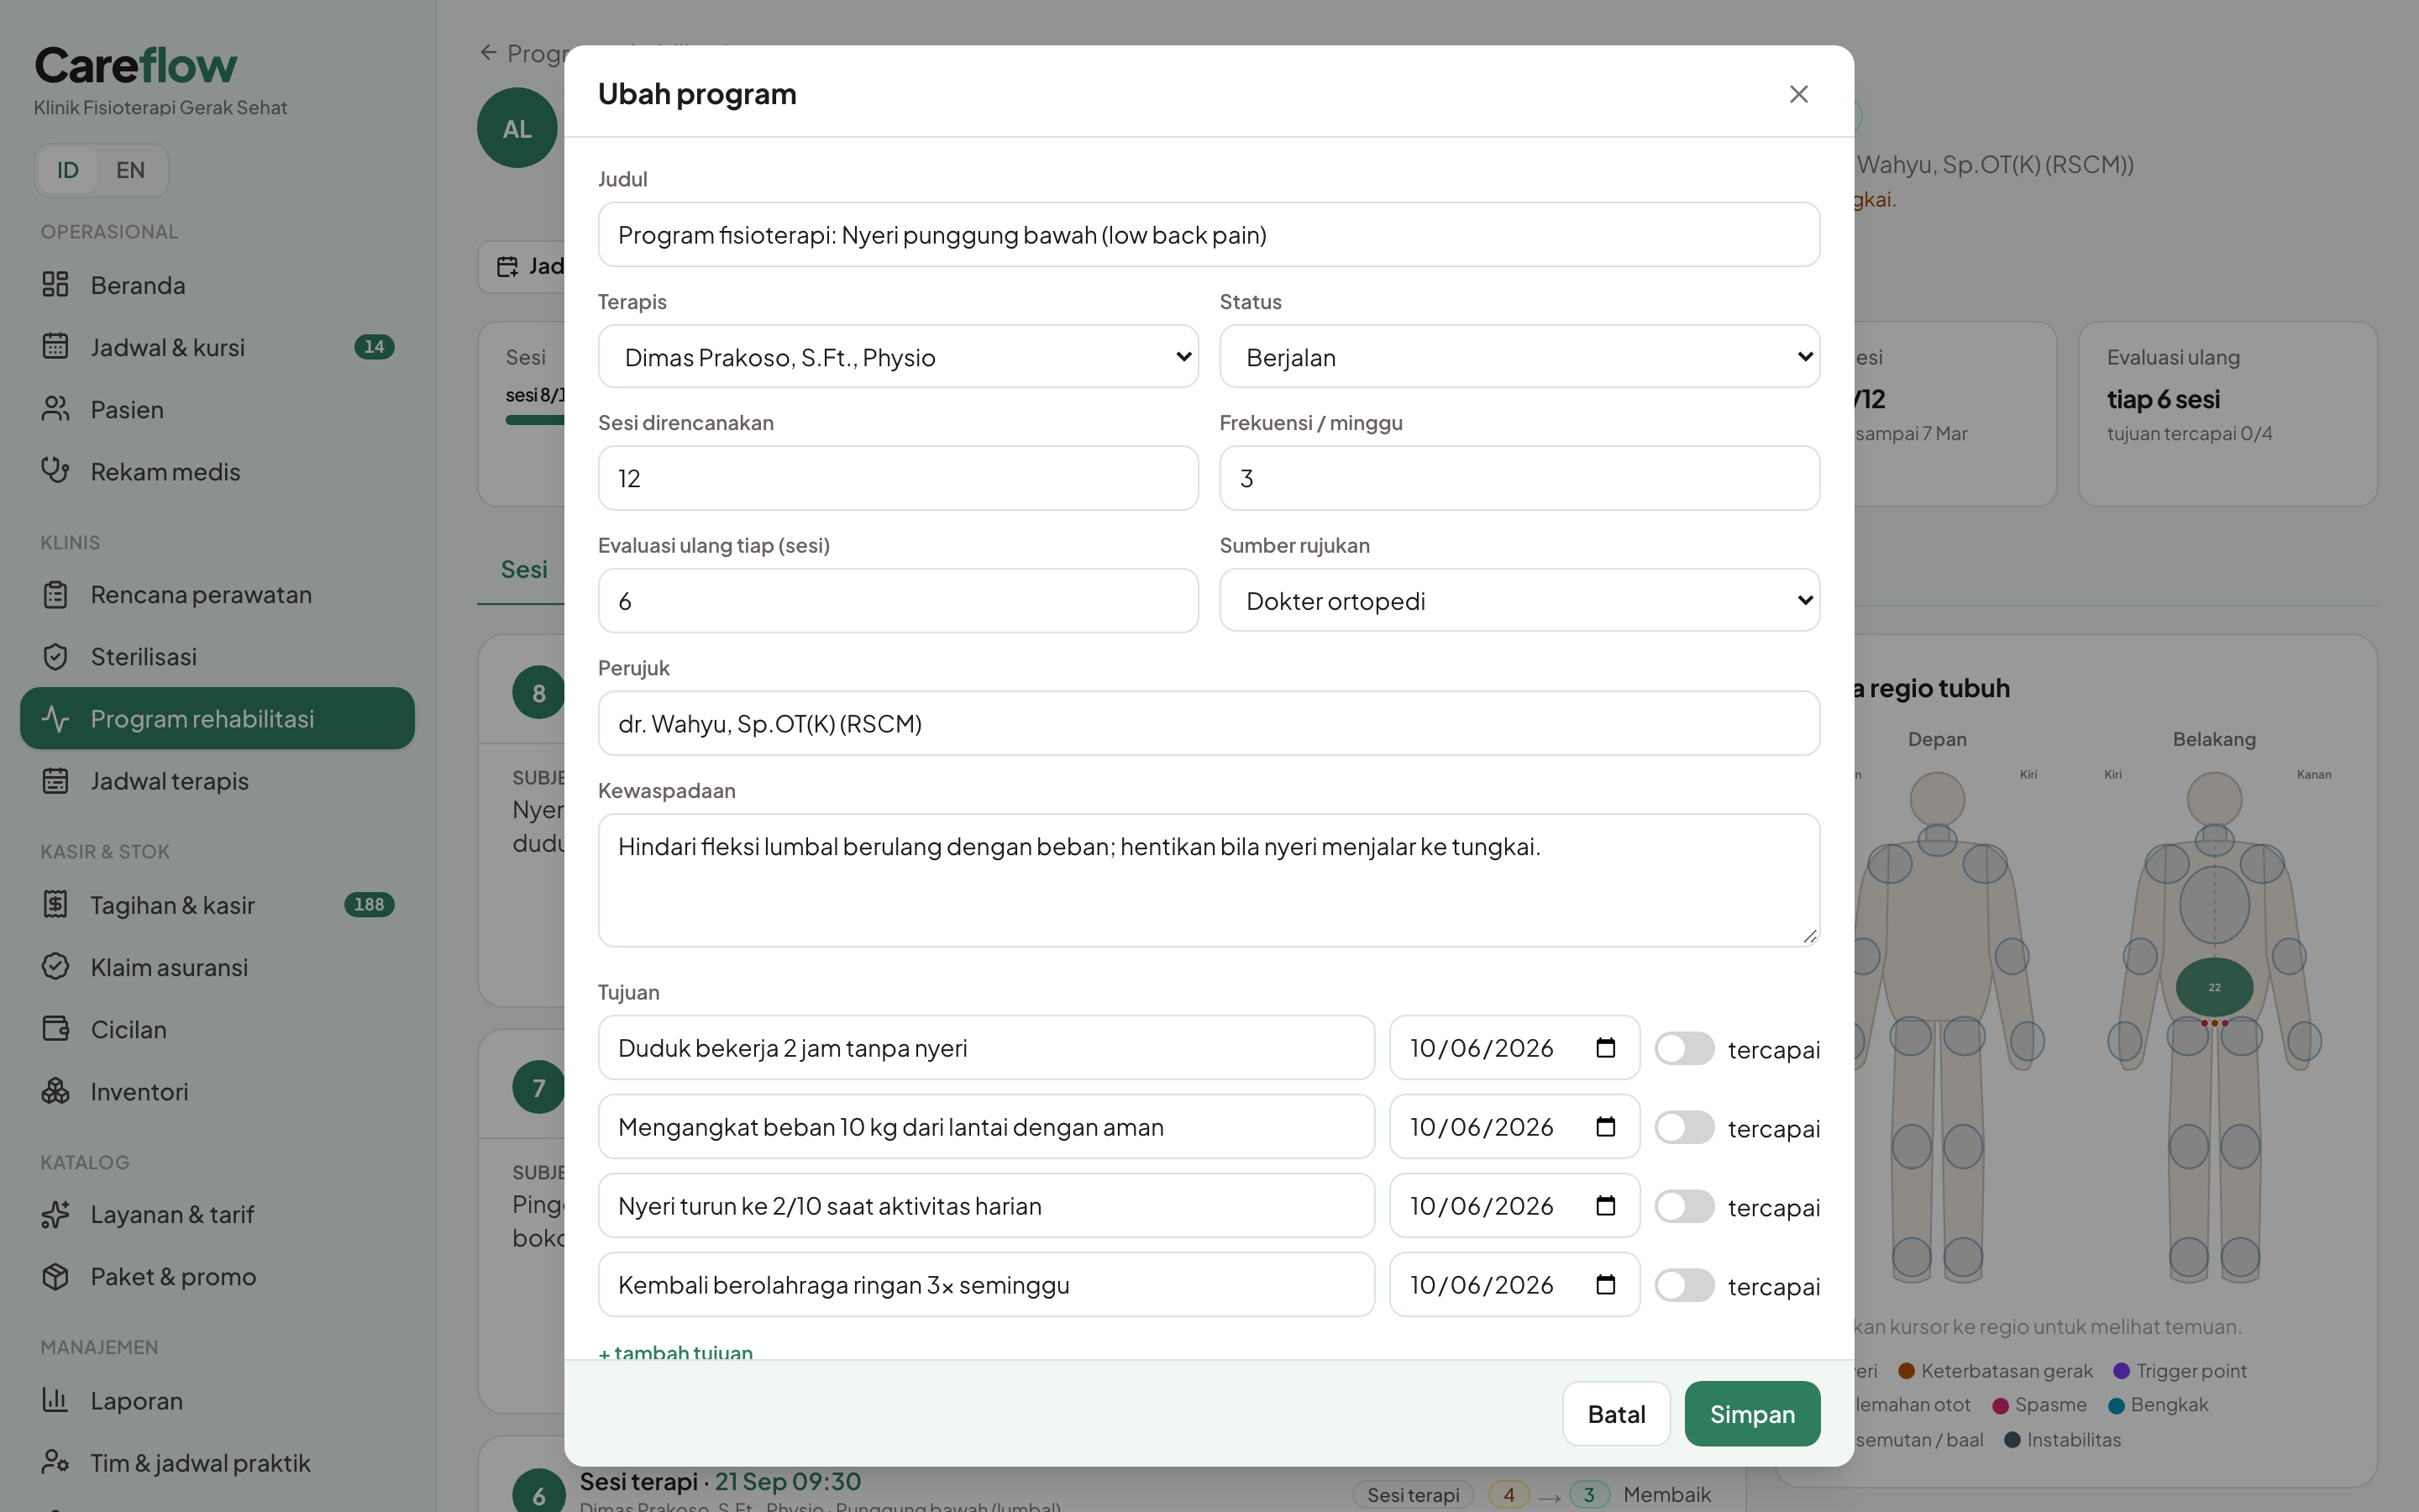Click the Kewaspadaan text area
2419x1512 pixels.
point(1209,880)
